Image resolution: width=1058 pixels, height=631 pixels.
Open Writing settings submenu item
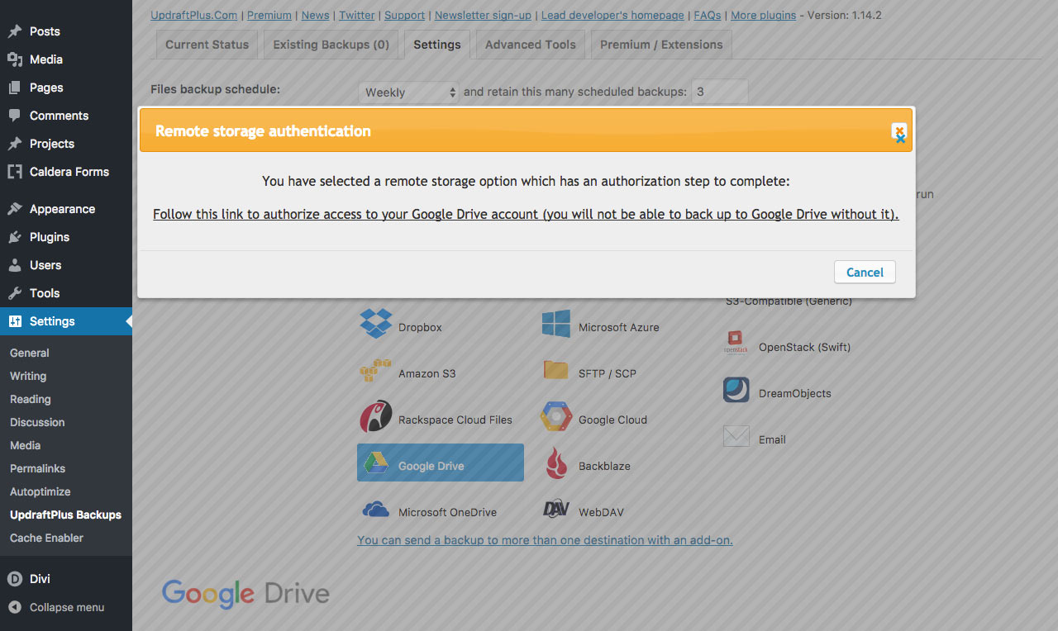pos(28,376)
